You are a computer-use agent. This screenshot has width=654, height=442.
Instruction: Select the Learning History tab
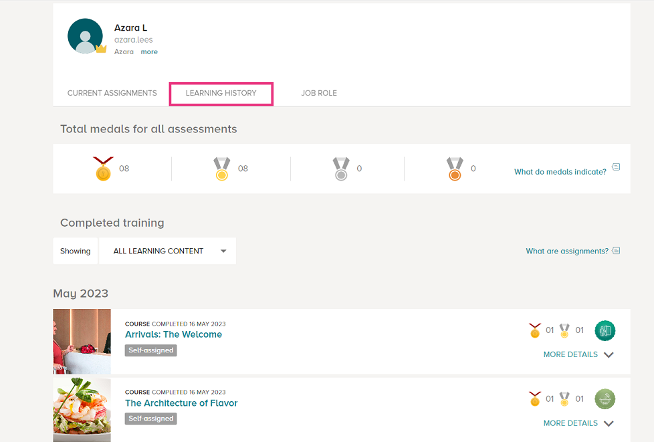tap(221, 94)
